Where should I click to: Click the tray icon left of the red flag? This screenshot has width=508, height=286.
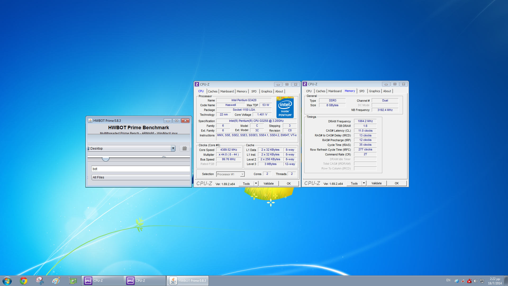(x=463, y=281)
